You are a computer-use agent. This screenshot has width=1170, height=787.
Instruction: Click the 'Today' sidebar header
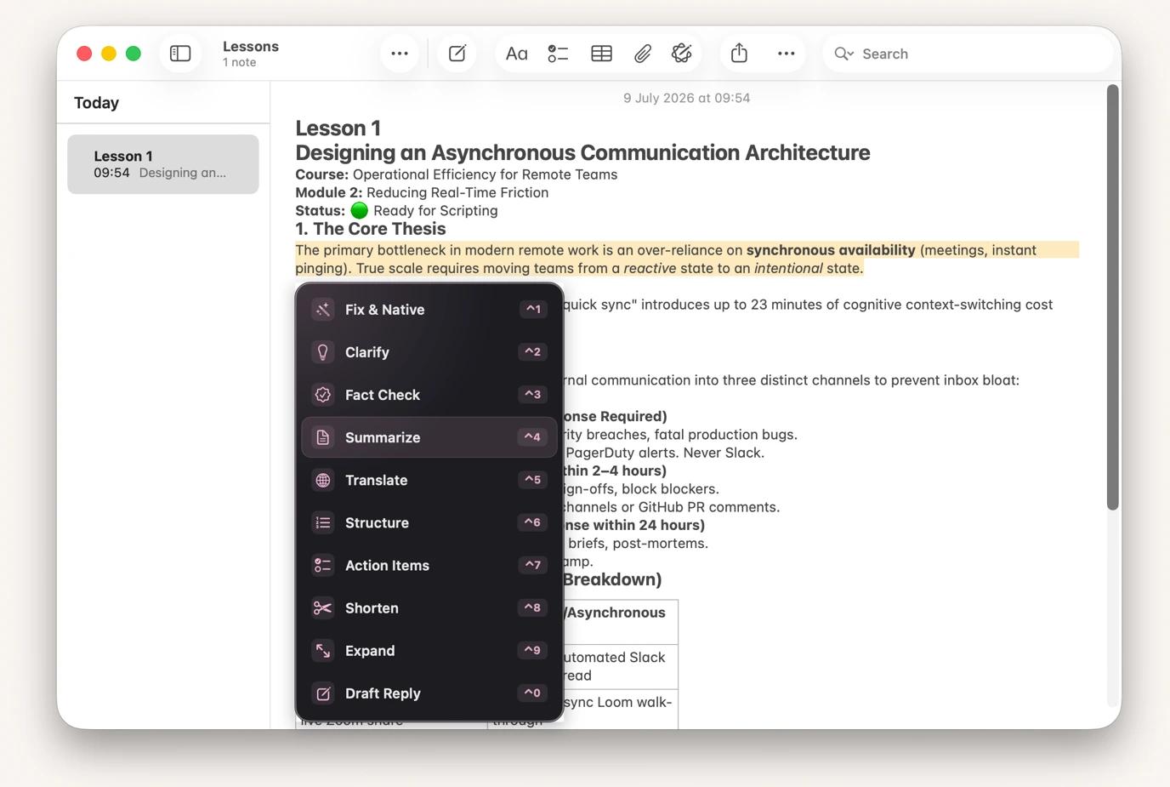(96, 103)
